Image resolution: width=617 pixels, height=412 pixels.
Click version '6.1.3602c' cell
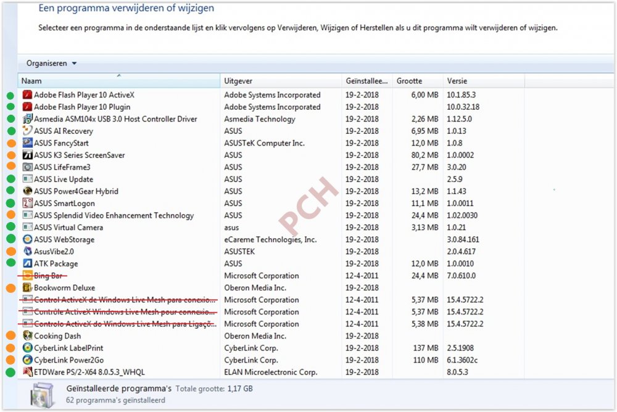pos(462,360)
